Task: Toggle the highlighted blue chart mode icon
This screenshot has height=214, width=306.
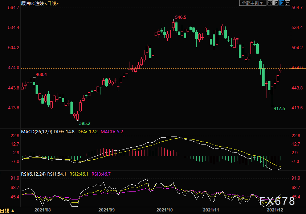Action: (x=282, y=3)
